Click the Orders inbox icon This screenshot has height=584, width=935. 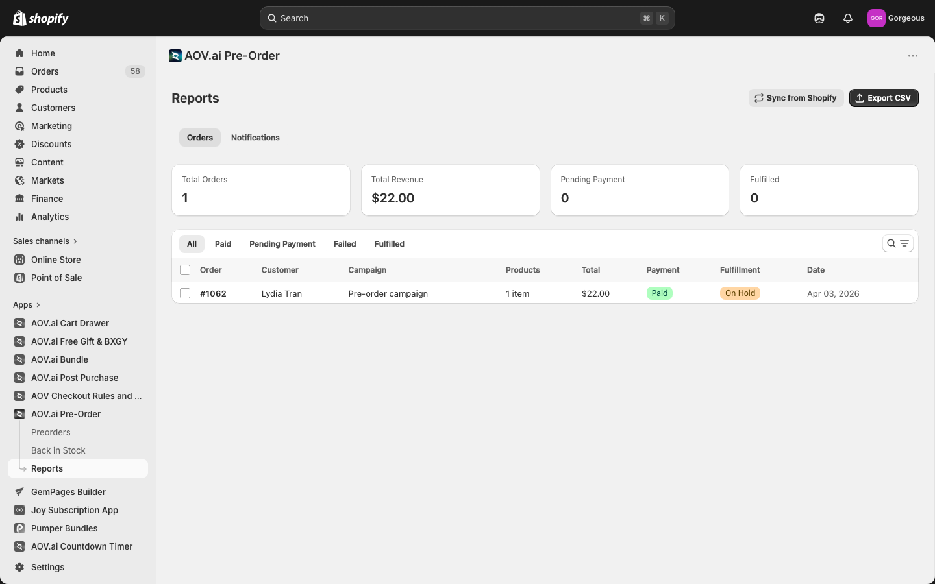[19, 71]
